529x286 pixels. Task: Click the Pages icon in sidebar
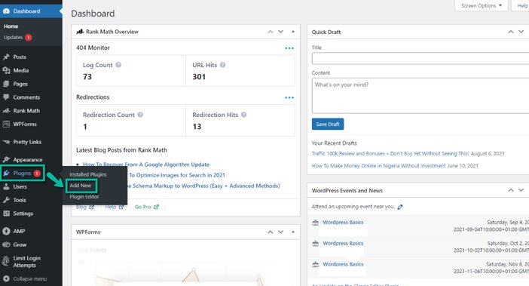(x=6, y=84)
